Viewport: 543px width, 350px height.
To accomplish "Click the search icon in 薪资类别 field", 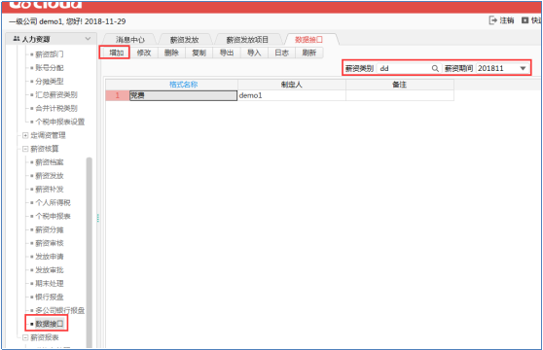I will pos(435,68).
